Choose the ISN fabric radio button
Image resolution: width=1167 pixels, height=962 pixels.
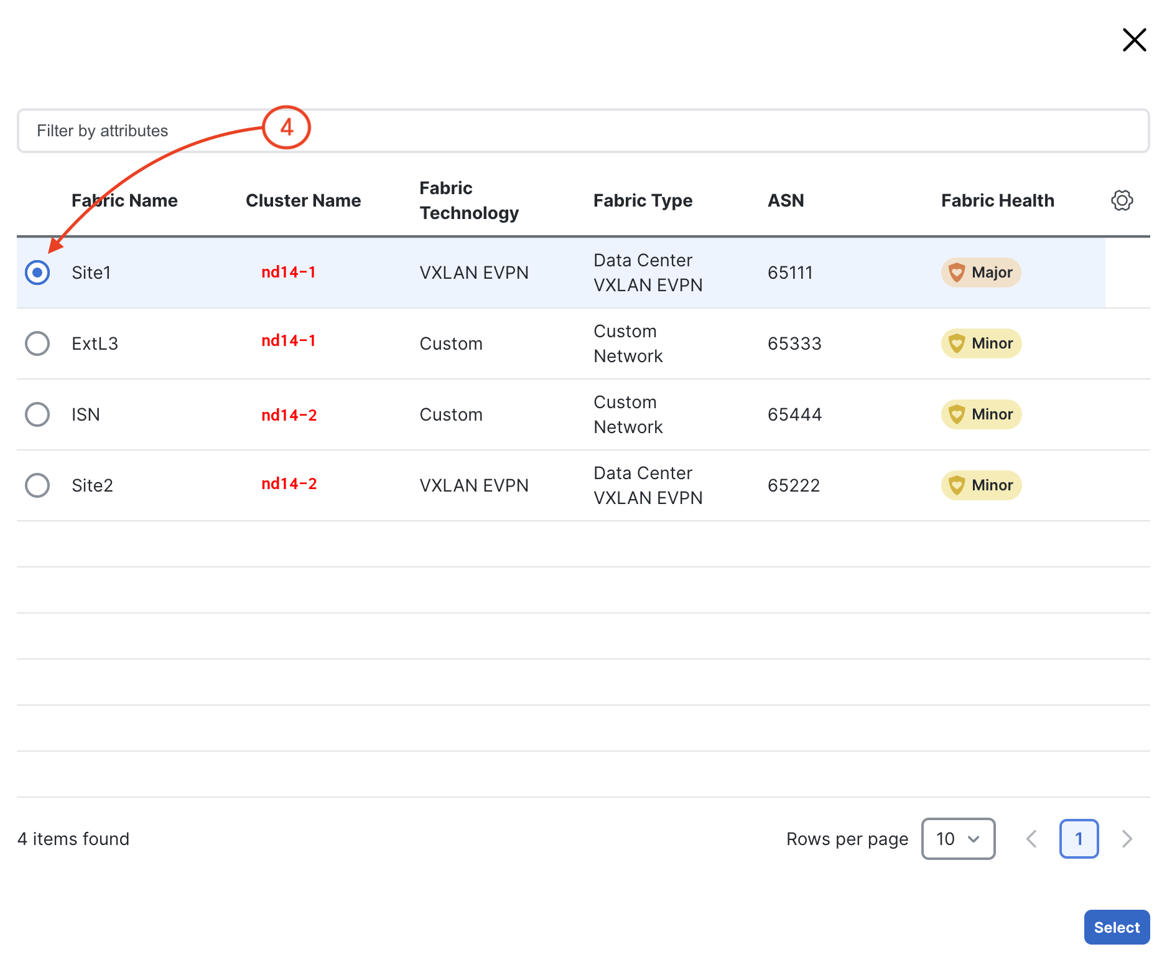pos(37,414)
